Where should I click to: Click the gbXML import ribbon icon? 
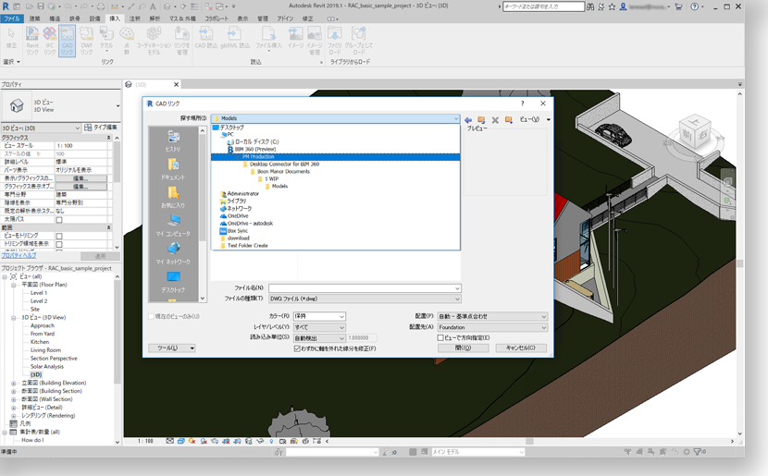tap(235, 38)
